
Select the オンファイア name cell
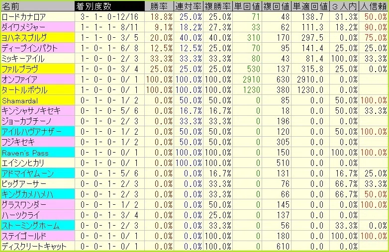[x=37, y=80]
